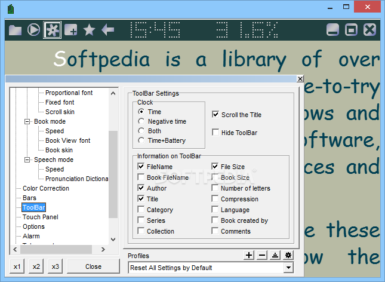Click the x3 scale button
Viewport: 385px width, 282px height.
click(x=56, y=266)
